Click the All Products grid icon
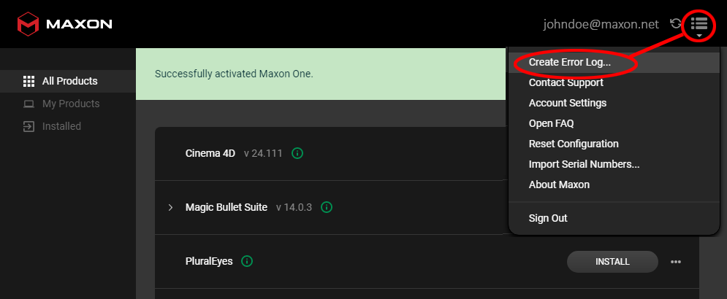This screenshot has width=727, height=299. 28,82
